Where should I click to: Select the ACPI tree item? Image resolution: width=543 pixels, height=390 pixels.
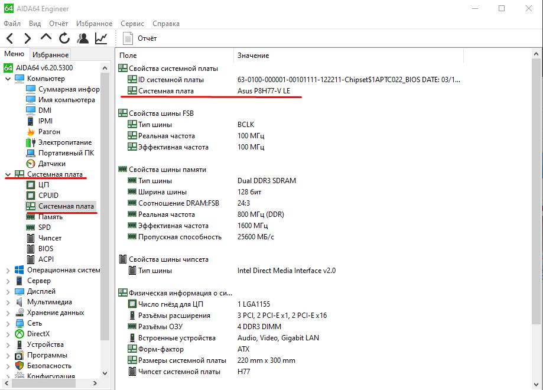pyautogui.click(x=40, y=259)
